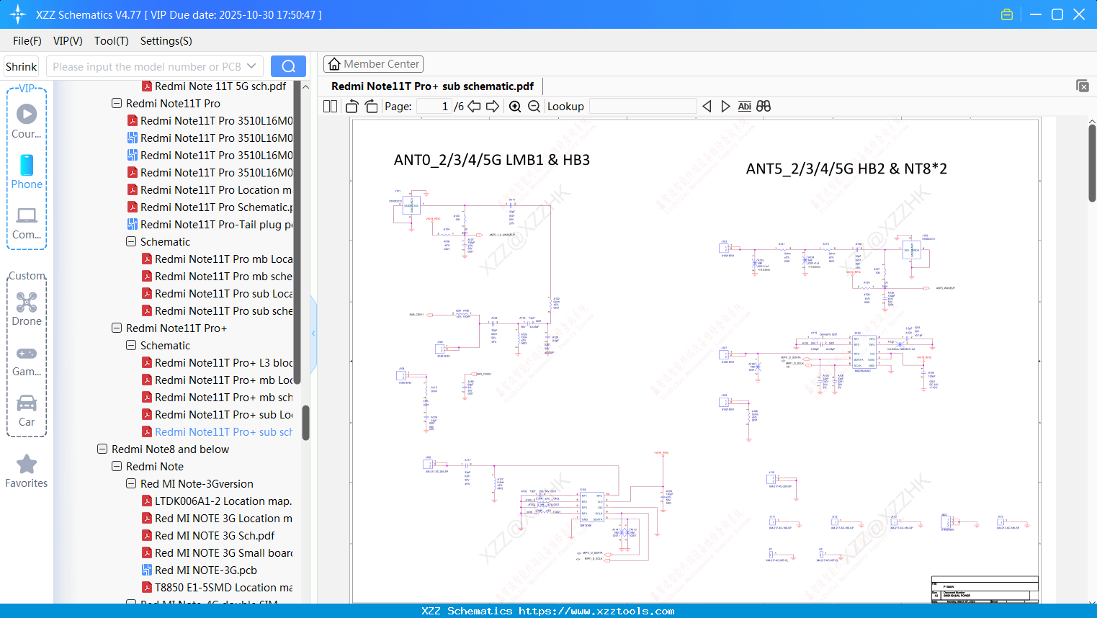Click the zoom in magnifier icon
The height and width of the screenshot is (618, 1097).
(515, 107)
